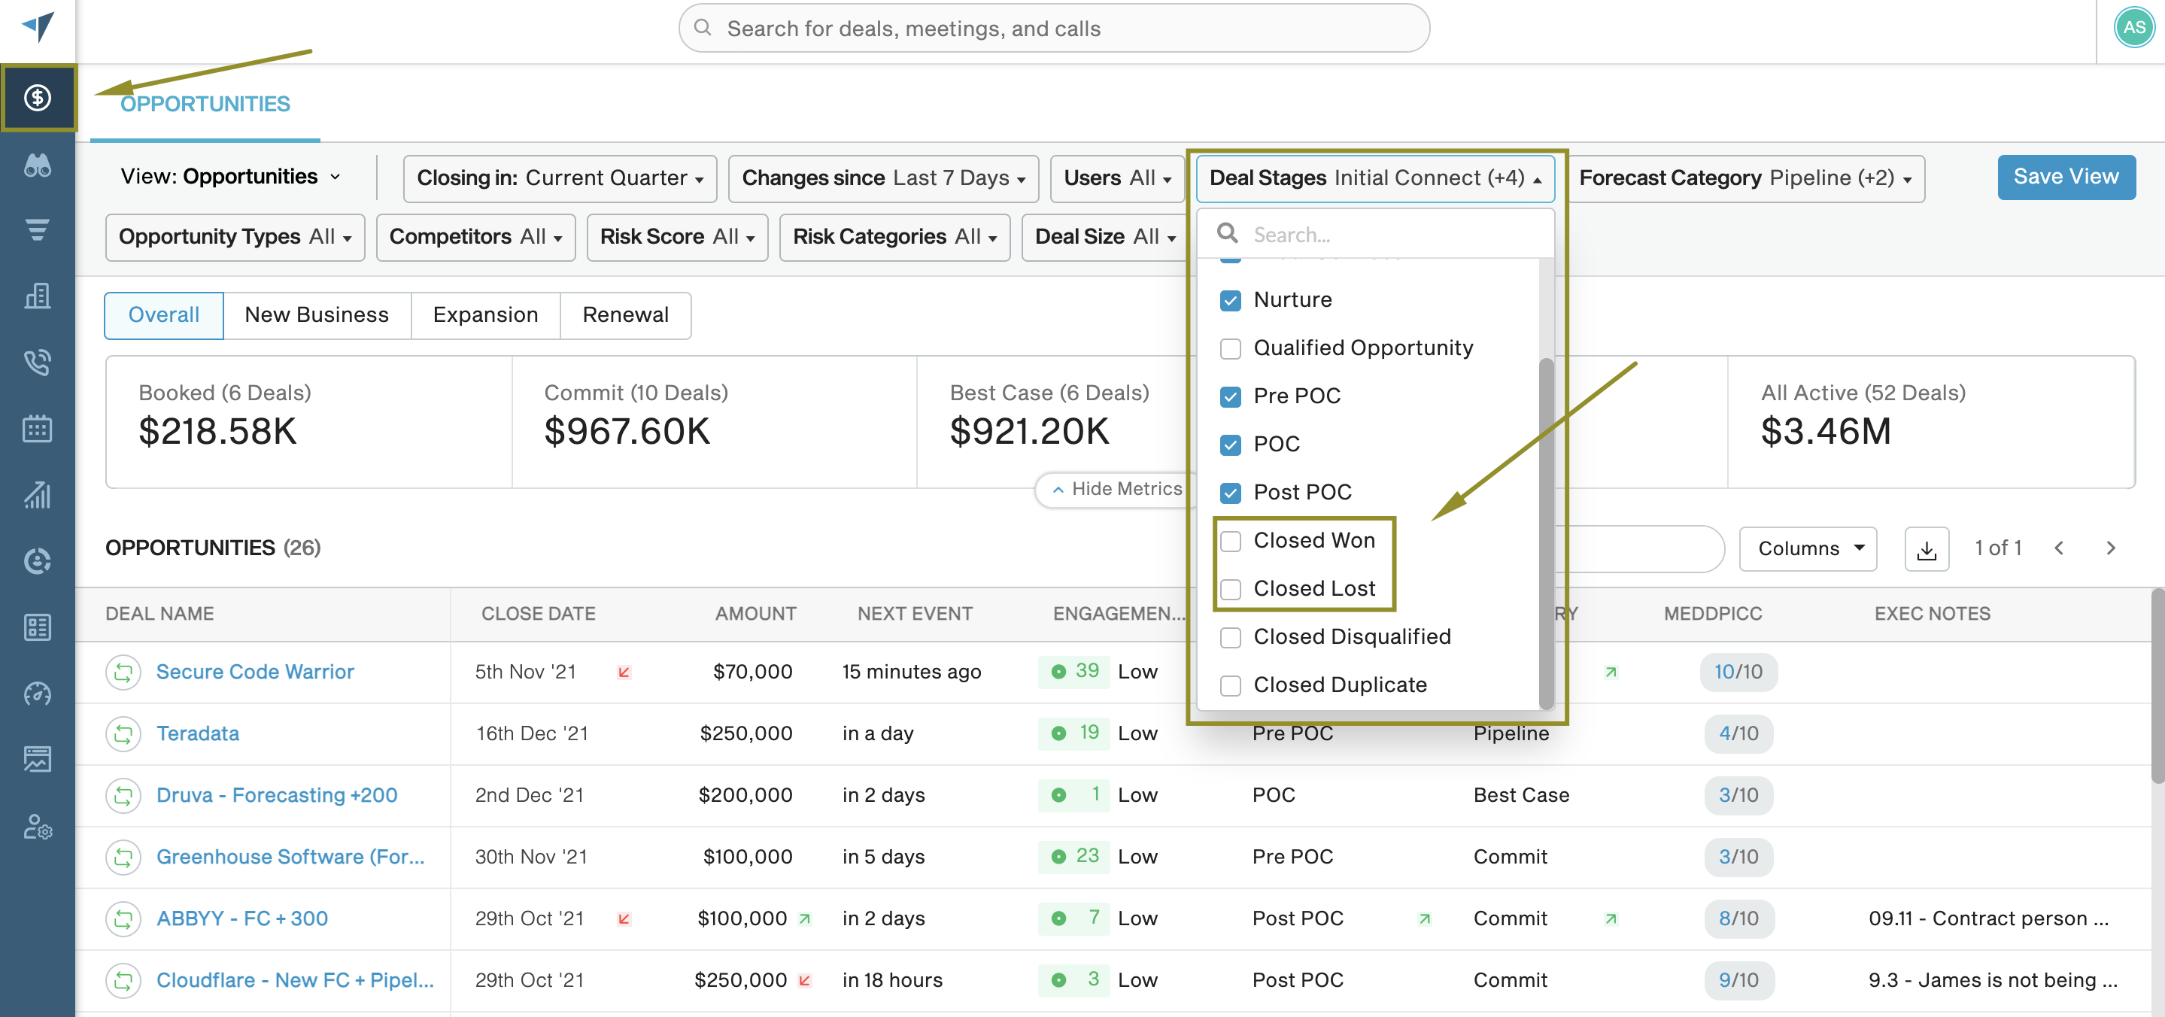Viewport: 2165px width, 1017px height.
Task: Select the Renewal tab
Action: 625,315
